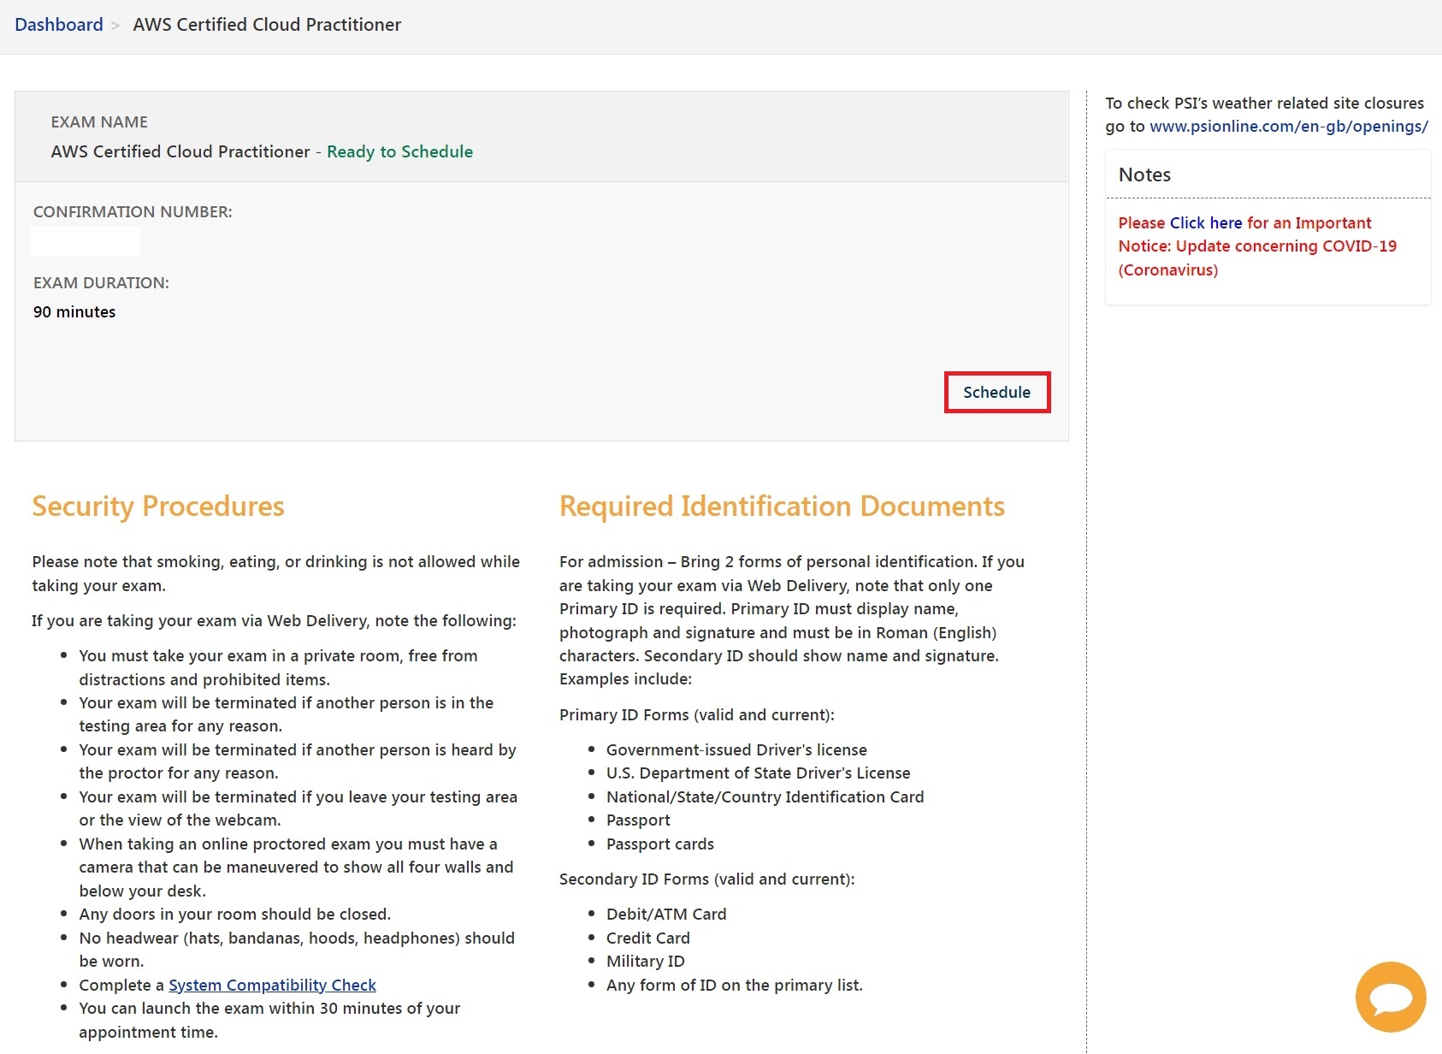Click 'Any doors in your room should be closed.'
Image resolution: width=1442 pixels, height=1054 pixels.
[x=235, y=914]
